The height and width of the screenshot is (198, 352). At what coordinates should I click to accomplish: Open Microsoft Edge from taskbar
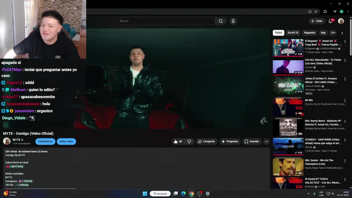click(x=183, y=194)
